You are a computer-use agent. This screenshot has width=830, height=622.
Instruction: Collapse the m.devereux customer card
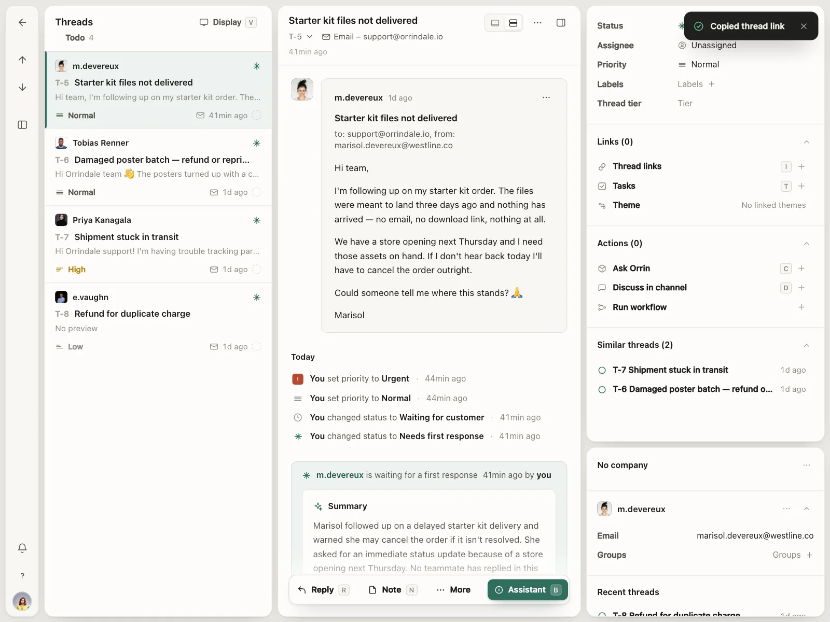(x=807, y=509)
